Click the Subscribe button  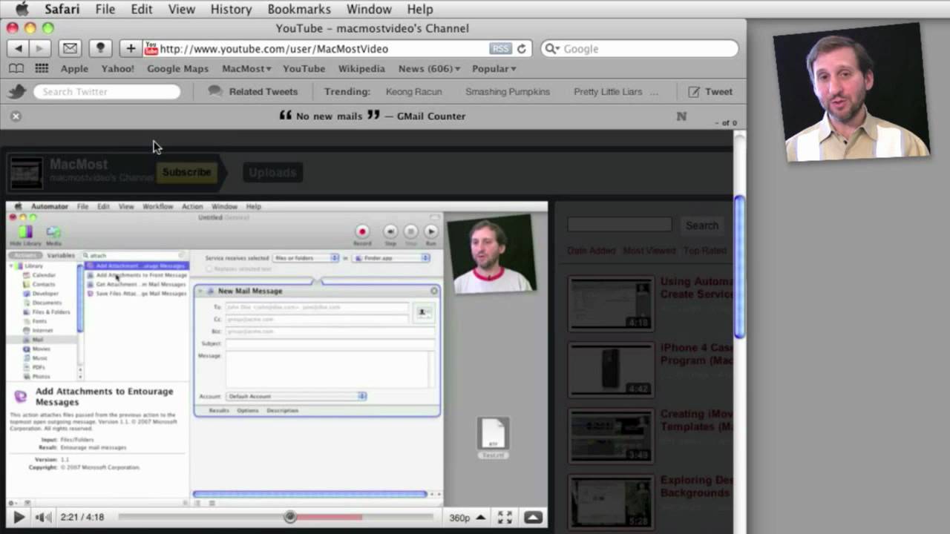[186, 172]
